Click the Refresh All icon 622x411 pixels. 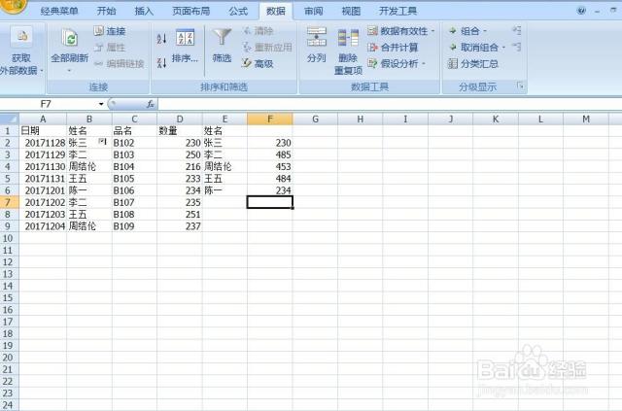click(69, 39)
